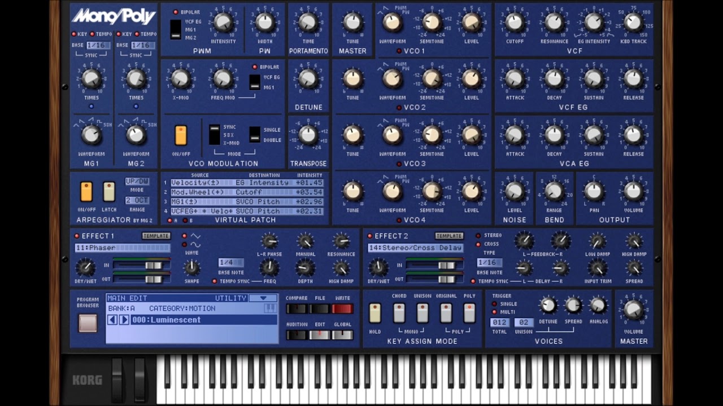Viewport: 723px width, 406px height.
Task: Select CROSS delay type in Effect 2
Action: (x=478, y=244)
